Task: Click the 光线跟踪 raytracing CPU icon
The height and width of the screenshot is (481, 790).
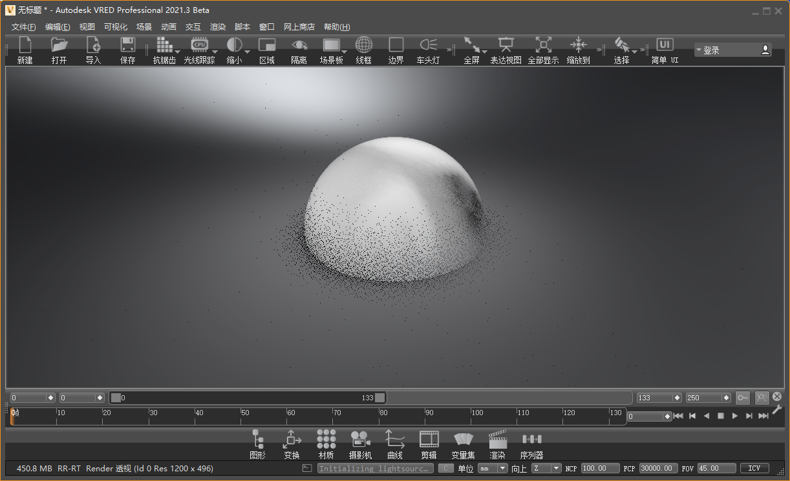Action: pyautogui.click(x=199, y=45)
